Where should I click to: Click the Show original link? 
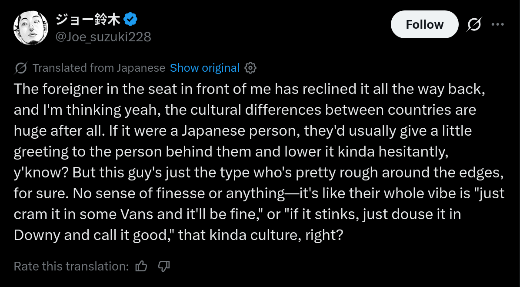[x=204, y=68]
